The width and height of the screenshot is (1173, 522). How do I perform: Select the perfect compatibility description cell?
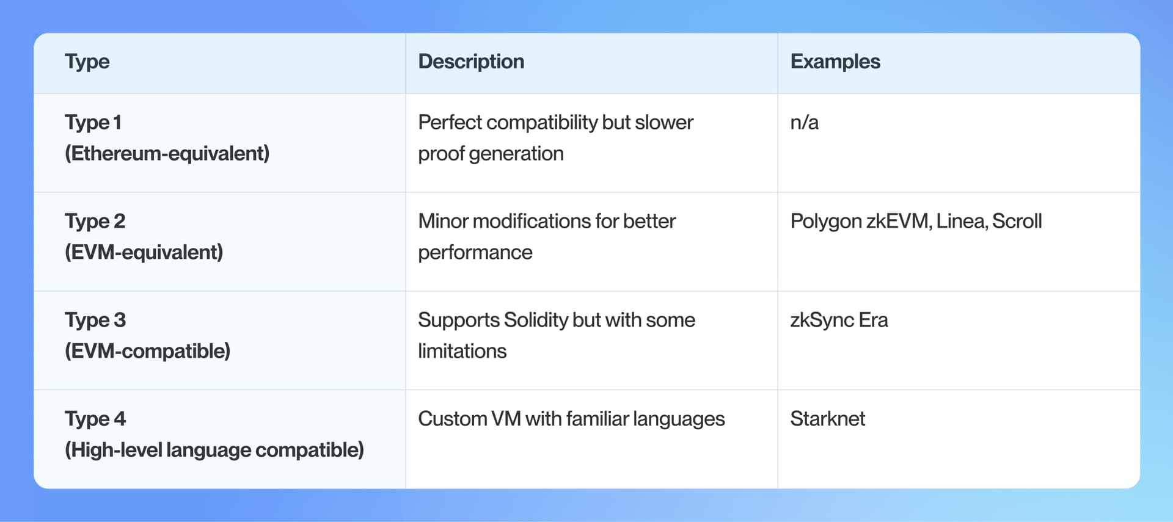[x=555, y=138]
